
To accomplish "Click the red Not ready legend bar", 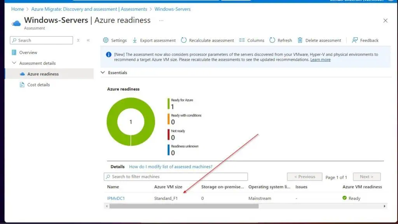I will (168, 135).
